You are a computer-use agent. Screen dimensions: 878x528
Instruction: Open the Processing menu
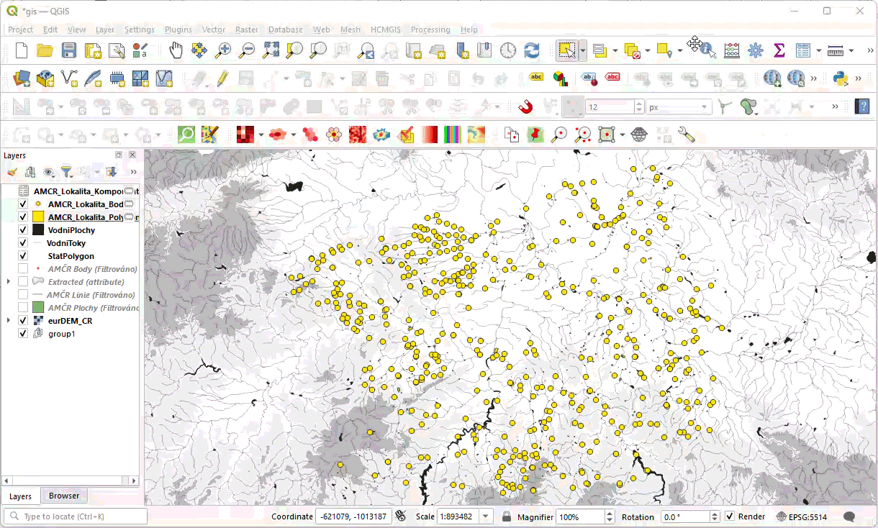pyautogui.click(x=430, y=29)
